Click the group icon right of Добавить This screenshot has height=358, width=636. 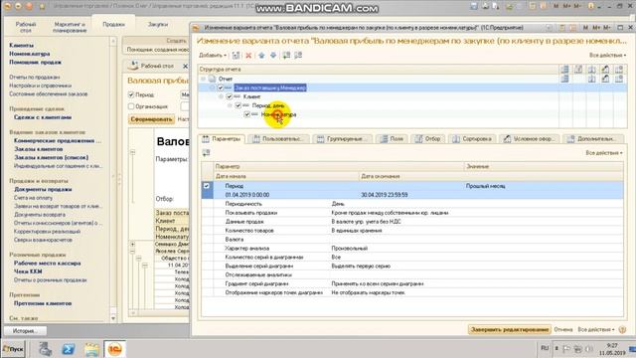tap(237, 56)
